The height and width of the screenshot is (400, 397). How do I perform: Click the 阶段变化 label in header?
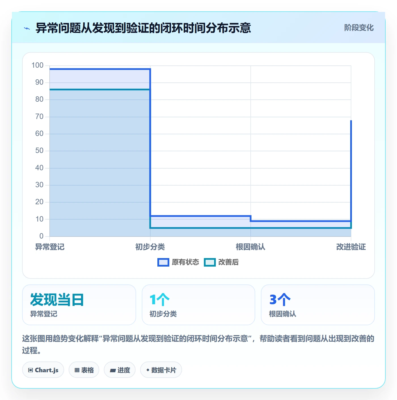point(359,28)
